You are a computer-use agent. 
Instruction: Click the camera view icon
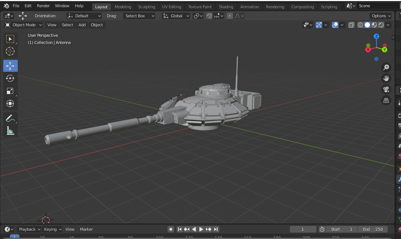click(x=386, y=89)
